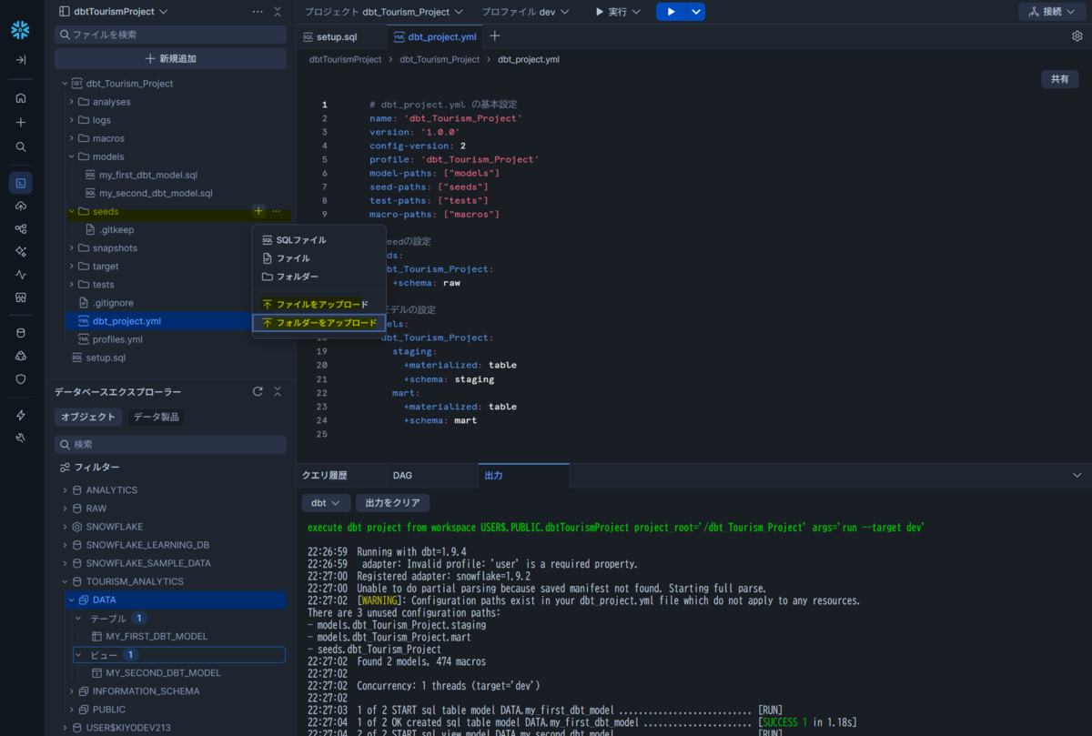
Task: Open the sidebar search magnifier icon
Action: [20, 146]
